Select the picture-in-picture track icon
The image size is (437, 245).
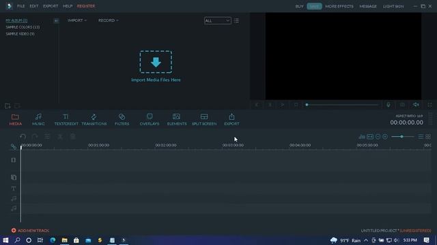(x=14, y=177)
